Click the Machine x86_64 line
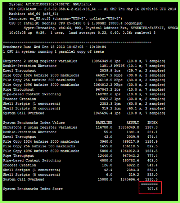 [x=33, y=14]
